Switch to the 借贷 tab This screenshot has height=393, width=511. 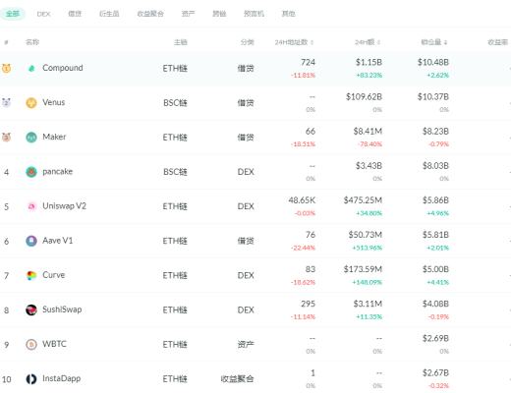[x=75, y=14]
